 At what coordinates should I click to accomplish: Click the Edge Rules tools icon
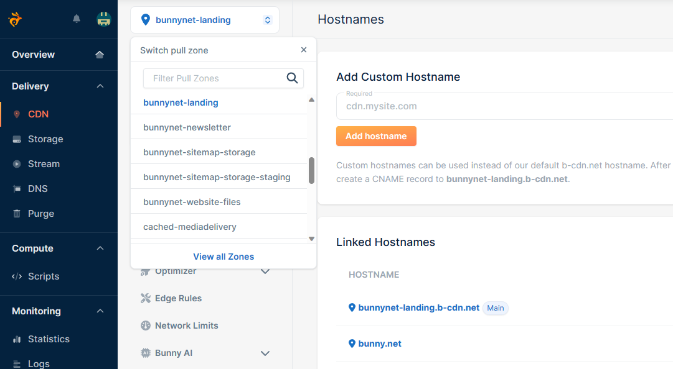[146, 298]
